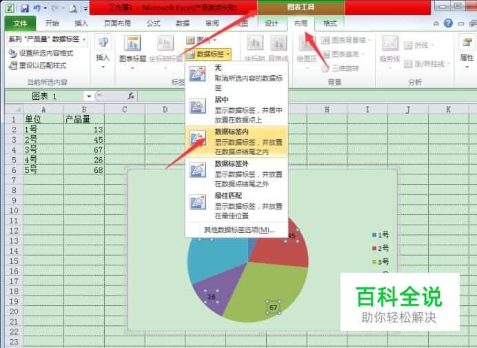This screenshot has width=477, height=348.
Task: Switch to the 格式 Format chart tab
Action: pyautogui.click(x=330, y=23)
